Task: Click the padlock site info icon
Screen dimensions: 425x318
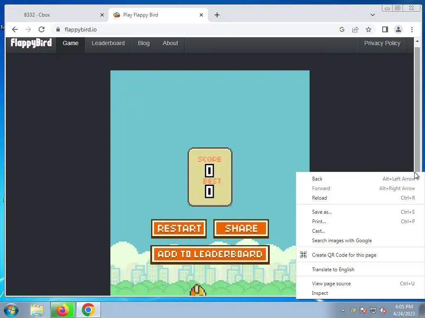Action: (58, 29)
